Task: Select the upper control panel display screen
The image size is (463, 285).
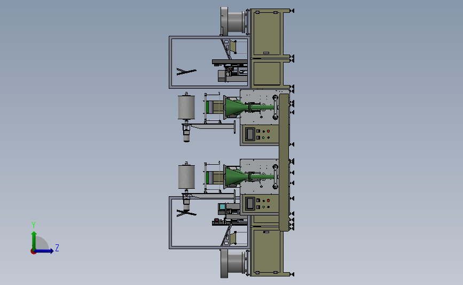Action: (250, 134)
